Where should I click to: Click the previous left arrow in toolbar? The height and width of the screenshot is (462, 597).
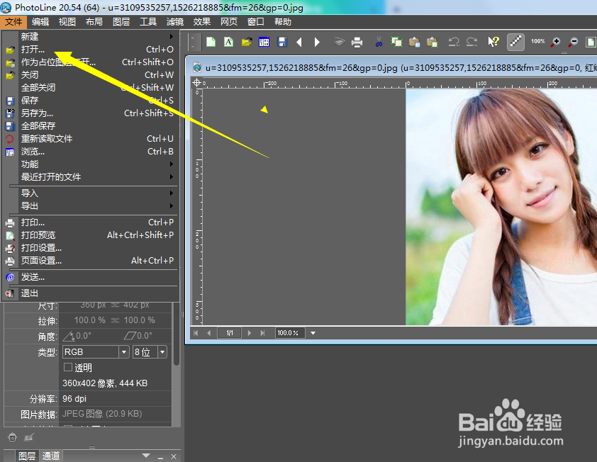click(299, 42)
